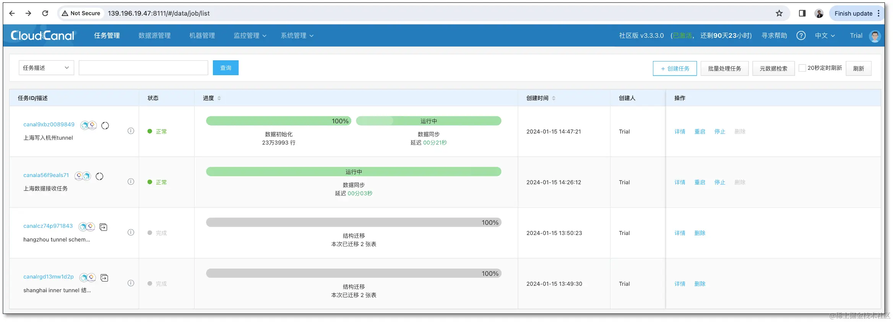Open 批量处理任务

pos(724,68)
